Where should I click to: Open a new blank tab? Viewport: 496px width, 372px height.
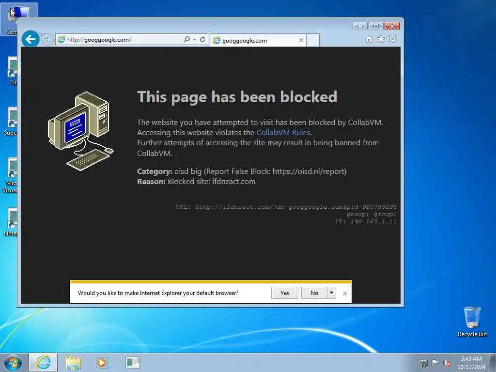313,41
